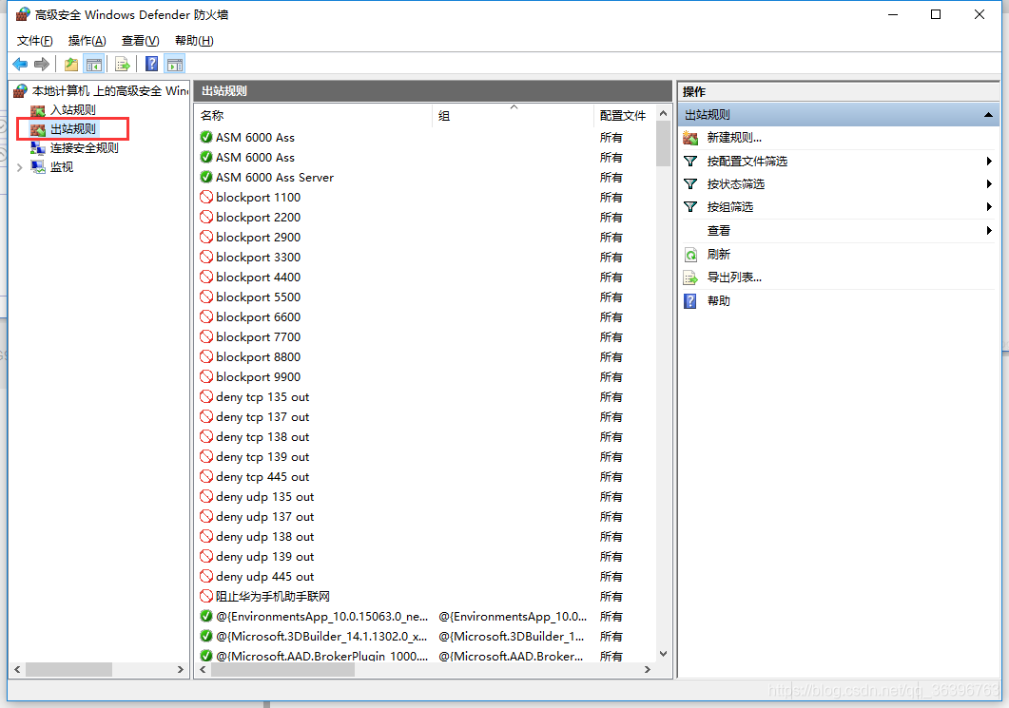This screenshot has width=1009, height=708.
Task: Open the 按状态筛选 submenu arrow
Action: coord(989,184)
